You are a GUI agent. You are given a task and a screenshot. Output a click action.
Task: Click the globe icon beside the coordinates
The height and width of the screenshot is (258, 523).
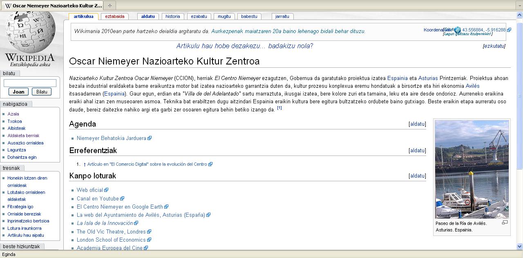(x=457, y=30)
